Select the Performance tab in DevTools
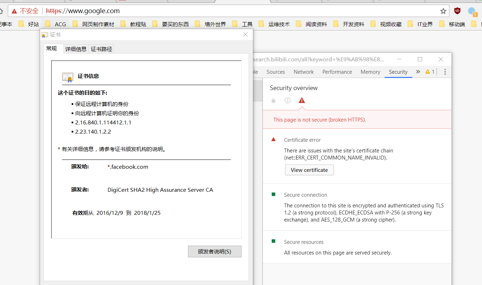This screenshot has width=482, height=285. 337,72
